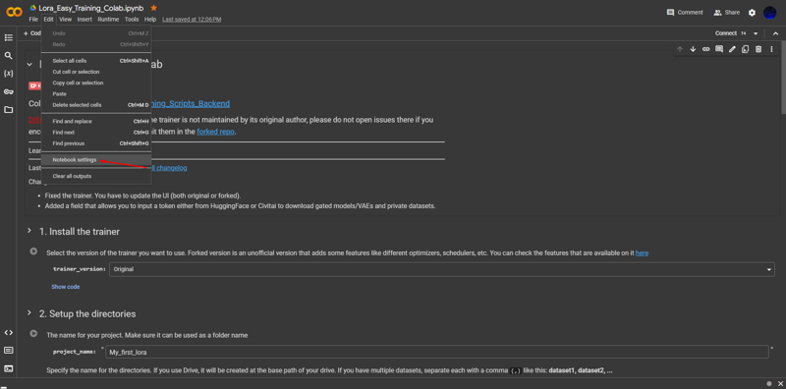Expand section 1. Install the trainer

click(29, 231)
